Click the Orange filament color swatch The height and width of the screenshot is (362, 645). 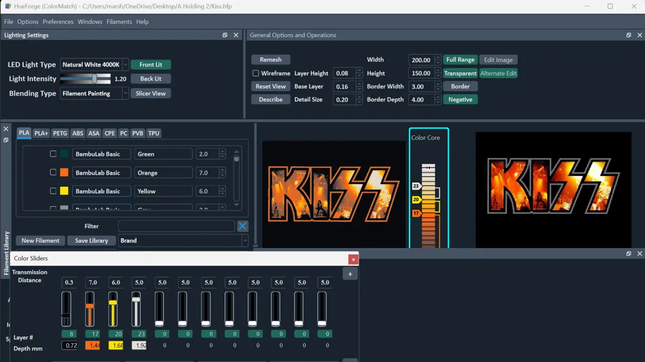pos(64,173)
